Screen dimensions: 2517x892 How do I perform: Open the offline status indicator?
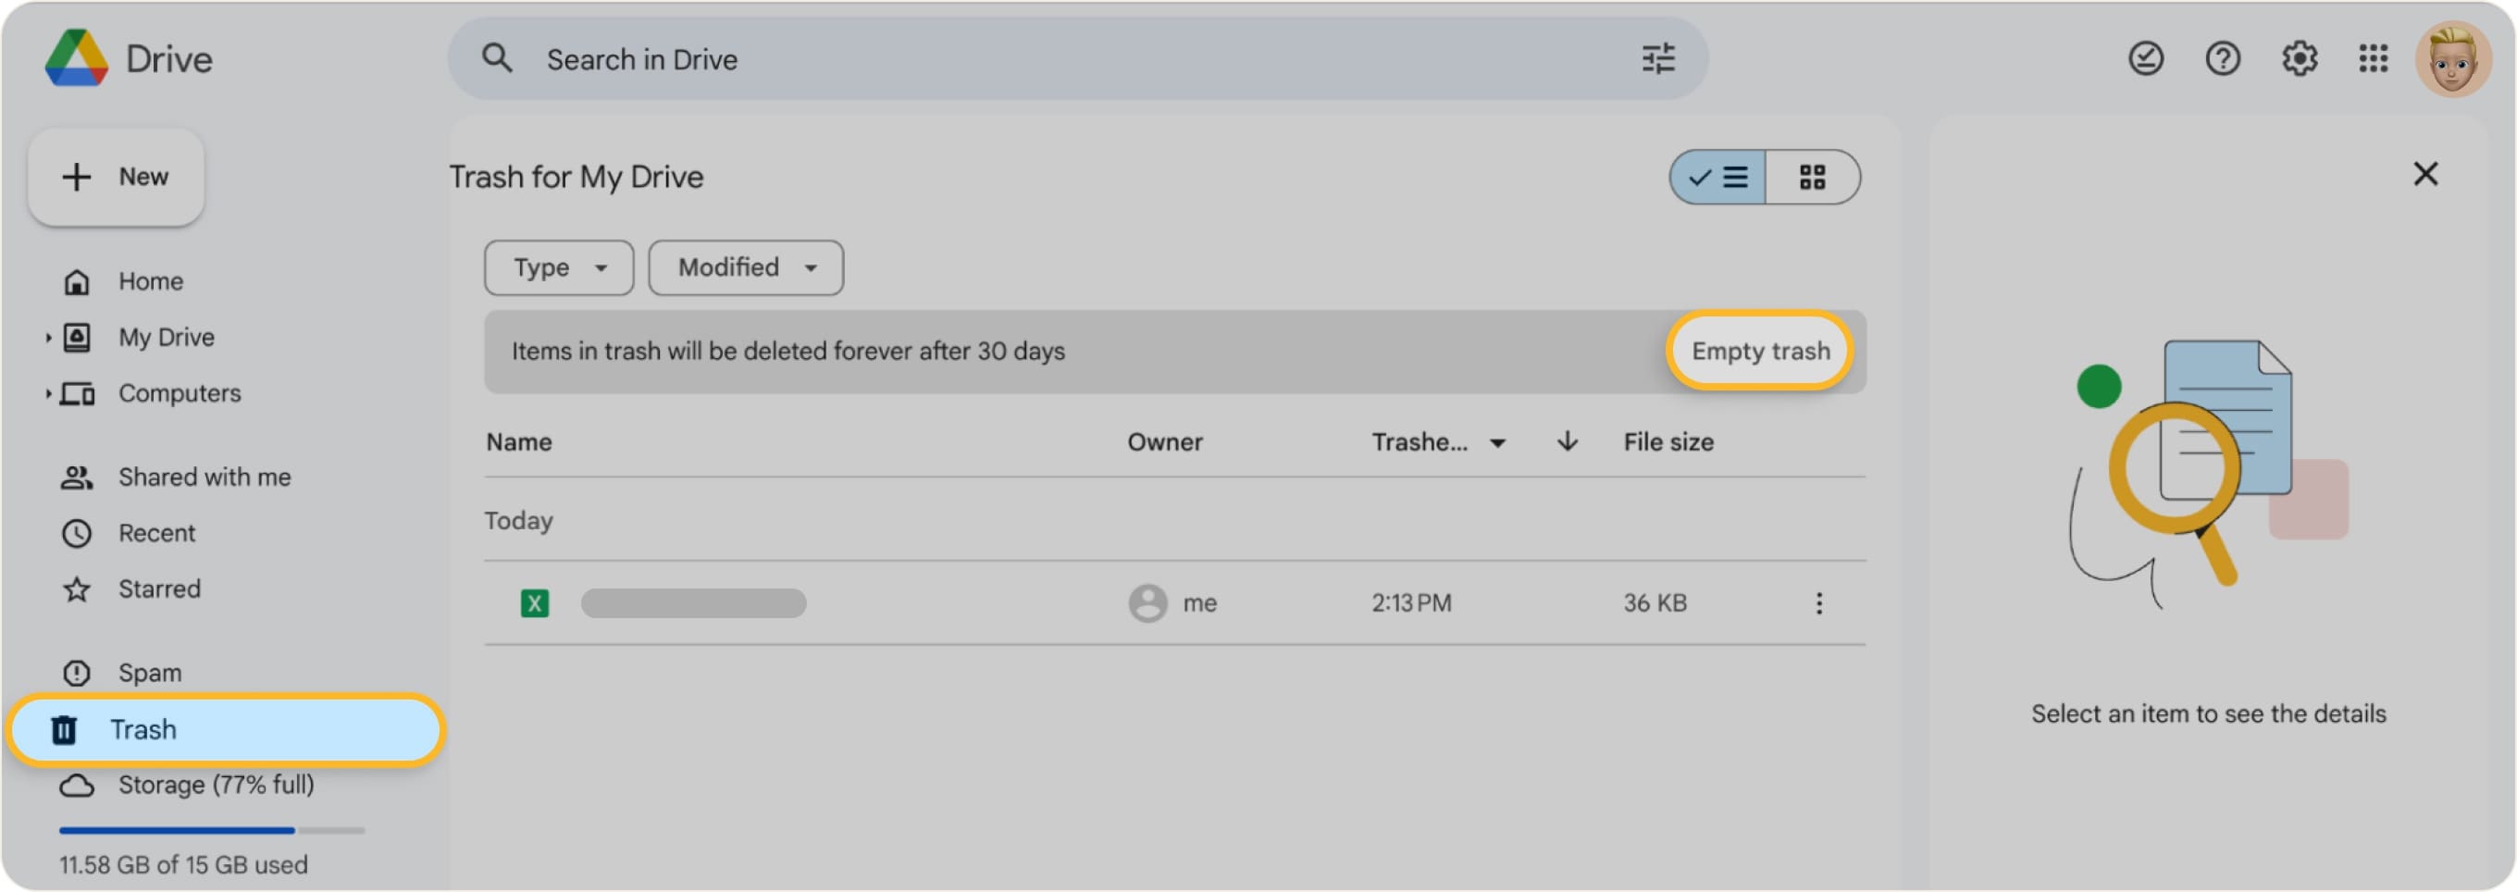tap(2147, 58)
